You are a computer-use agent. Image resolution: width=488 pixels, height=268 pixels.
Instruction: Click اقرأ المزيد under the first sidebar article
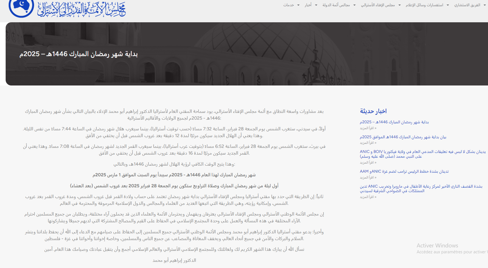tap(368, 128)
